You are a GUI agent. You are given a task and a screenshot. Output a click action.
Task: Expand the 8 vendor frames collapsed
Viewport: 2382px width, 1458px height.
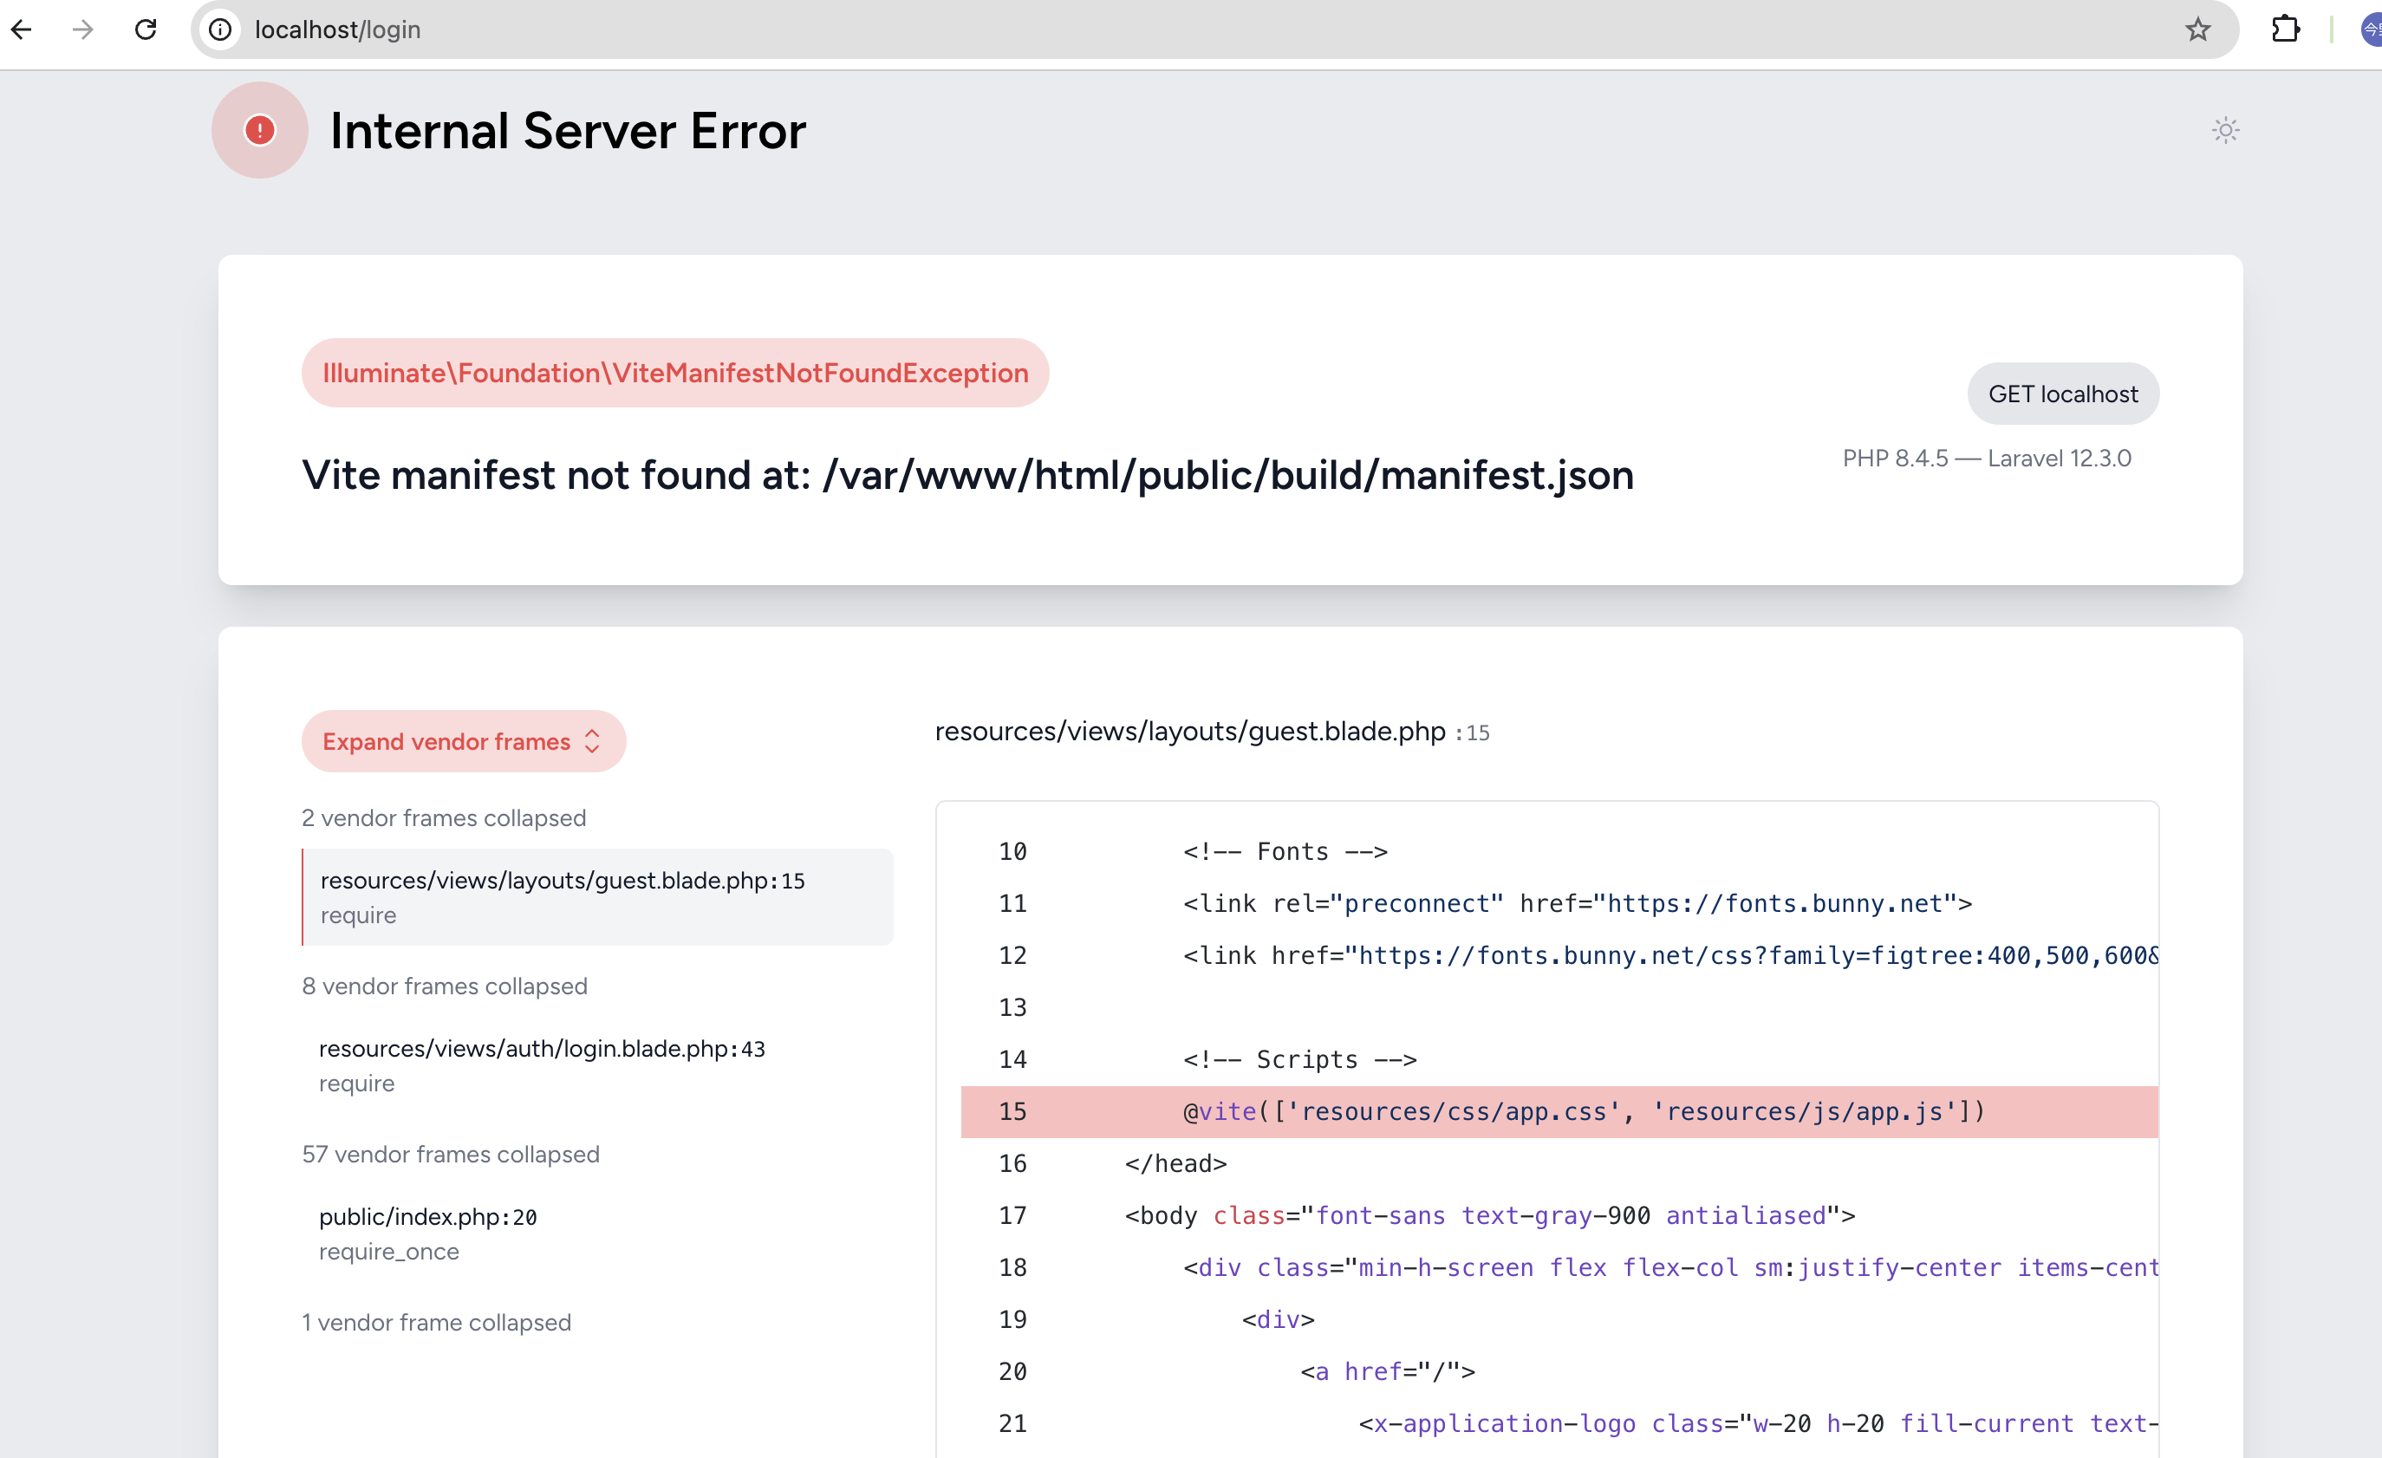pos(445,986)
